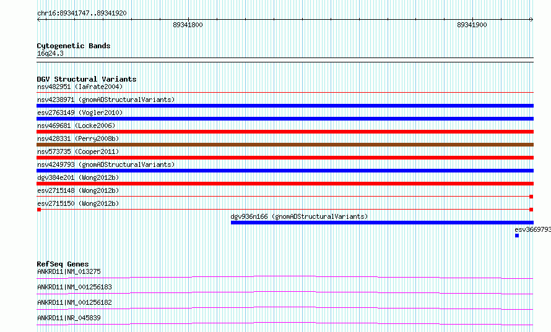Select the esv3669793 variant label

532,229
